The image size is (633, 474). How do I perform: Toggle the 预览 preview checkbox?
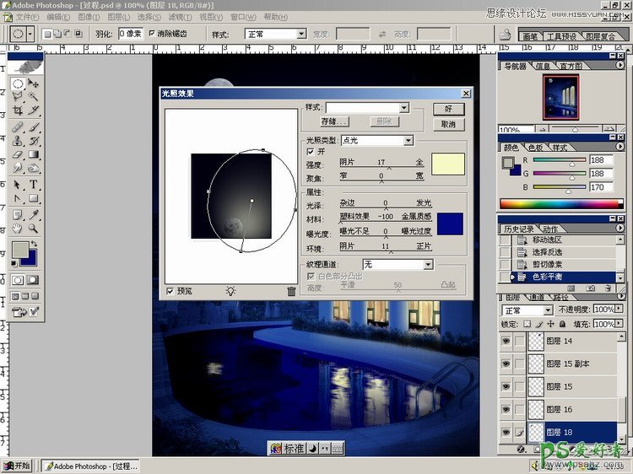coord(171,290)
